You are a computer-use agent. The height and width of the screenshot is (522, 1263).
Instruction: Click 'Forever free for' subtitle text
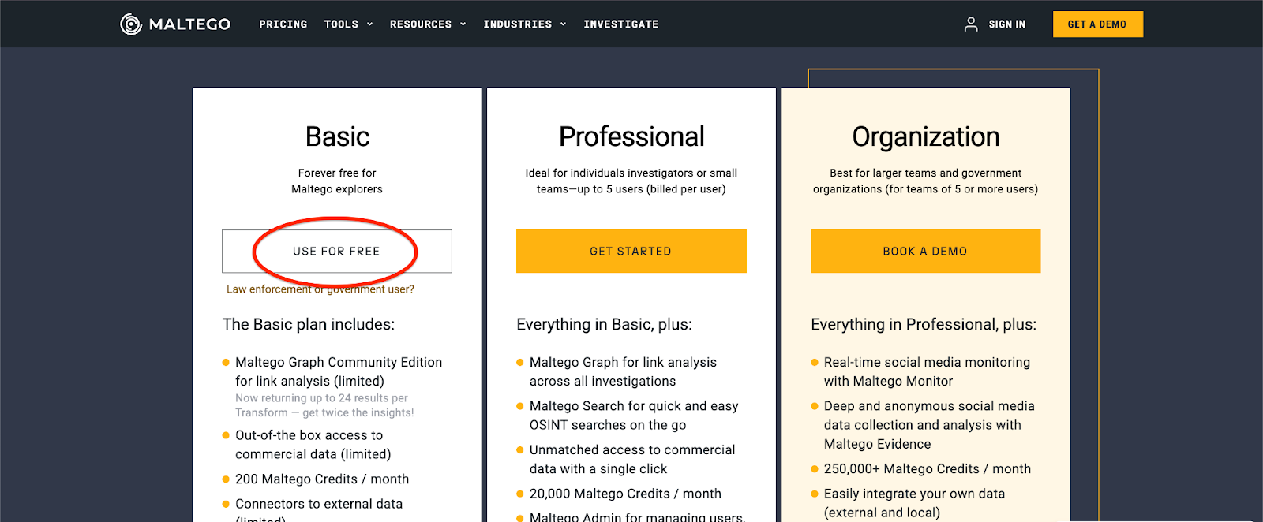coord(337,173)
